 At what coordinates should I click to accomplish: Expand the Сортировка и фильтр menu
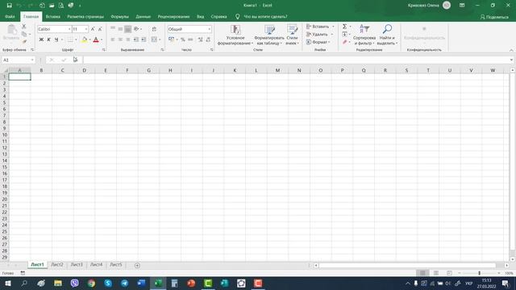pyautogui.click(x=364, y=35)
